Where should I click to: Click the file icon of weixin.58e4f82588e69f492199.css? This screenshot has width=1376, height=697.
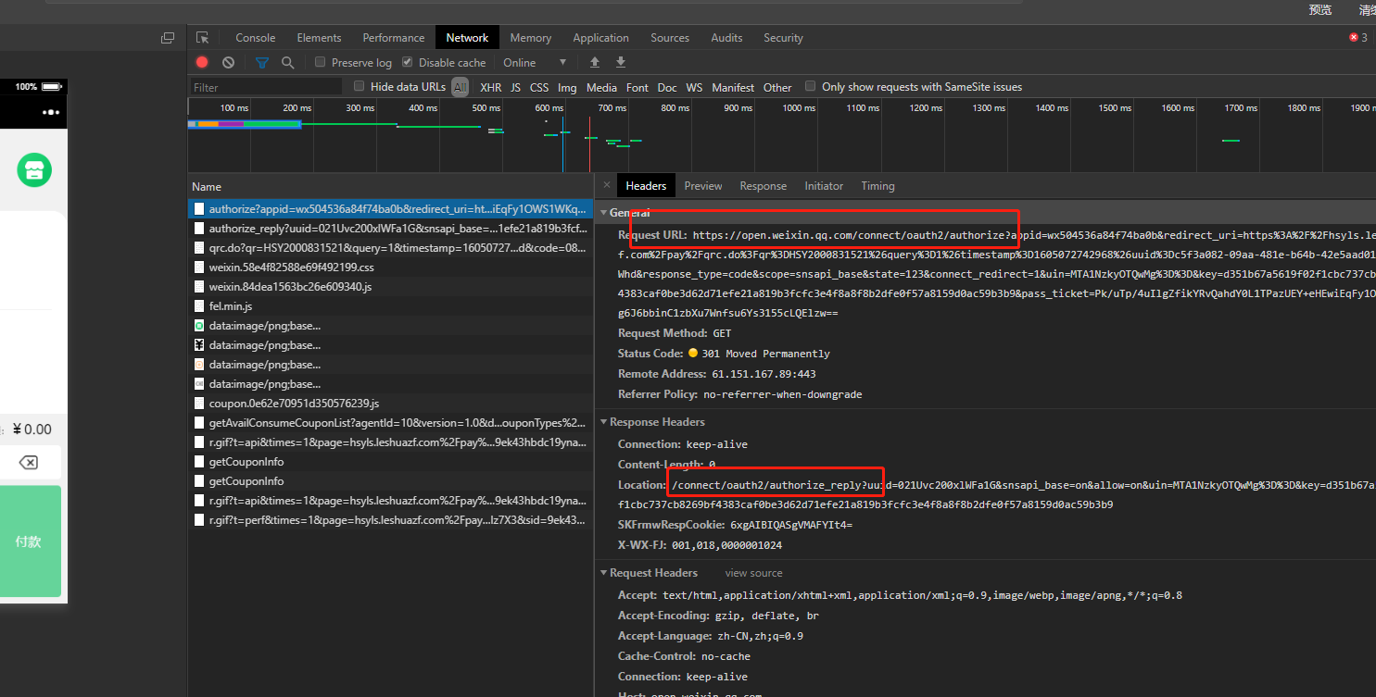pyautogui.click(x=199, y=268)
